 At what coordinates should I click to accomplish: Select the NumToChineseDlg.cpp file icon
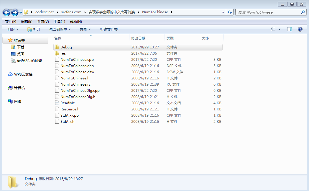click(x=57, y=90)
